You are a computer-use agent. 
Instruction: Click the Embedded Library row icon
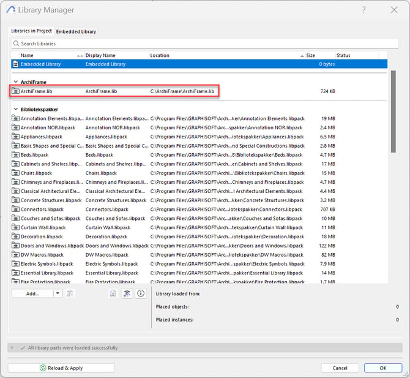point(16,64)
